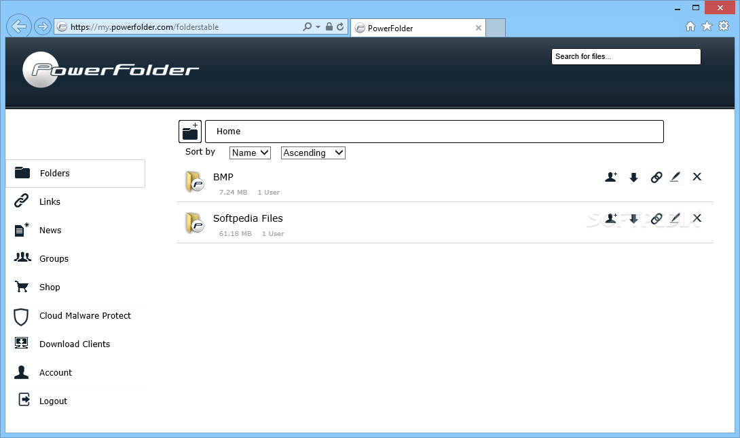Edit Softpedia Files folder with pencil icon

(x=676, y=218)
